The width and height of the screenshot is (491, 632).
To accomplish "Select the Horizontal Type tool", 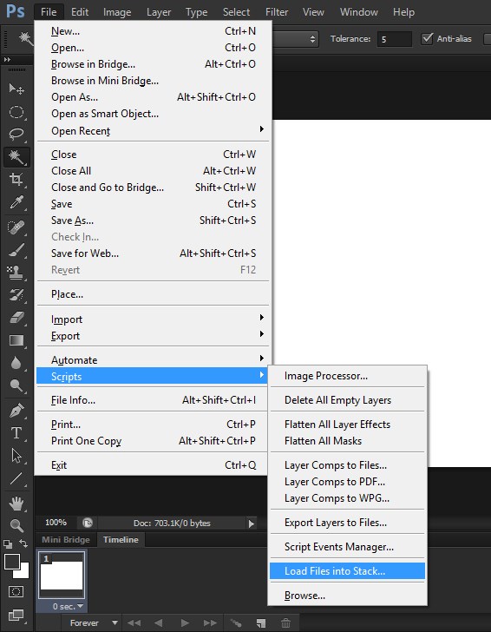I will point(16,433).
